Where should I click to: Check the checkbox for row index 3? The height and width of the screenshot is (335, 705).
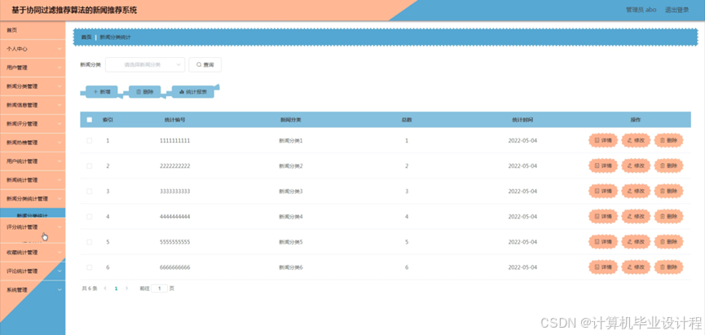click(90, 191)
